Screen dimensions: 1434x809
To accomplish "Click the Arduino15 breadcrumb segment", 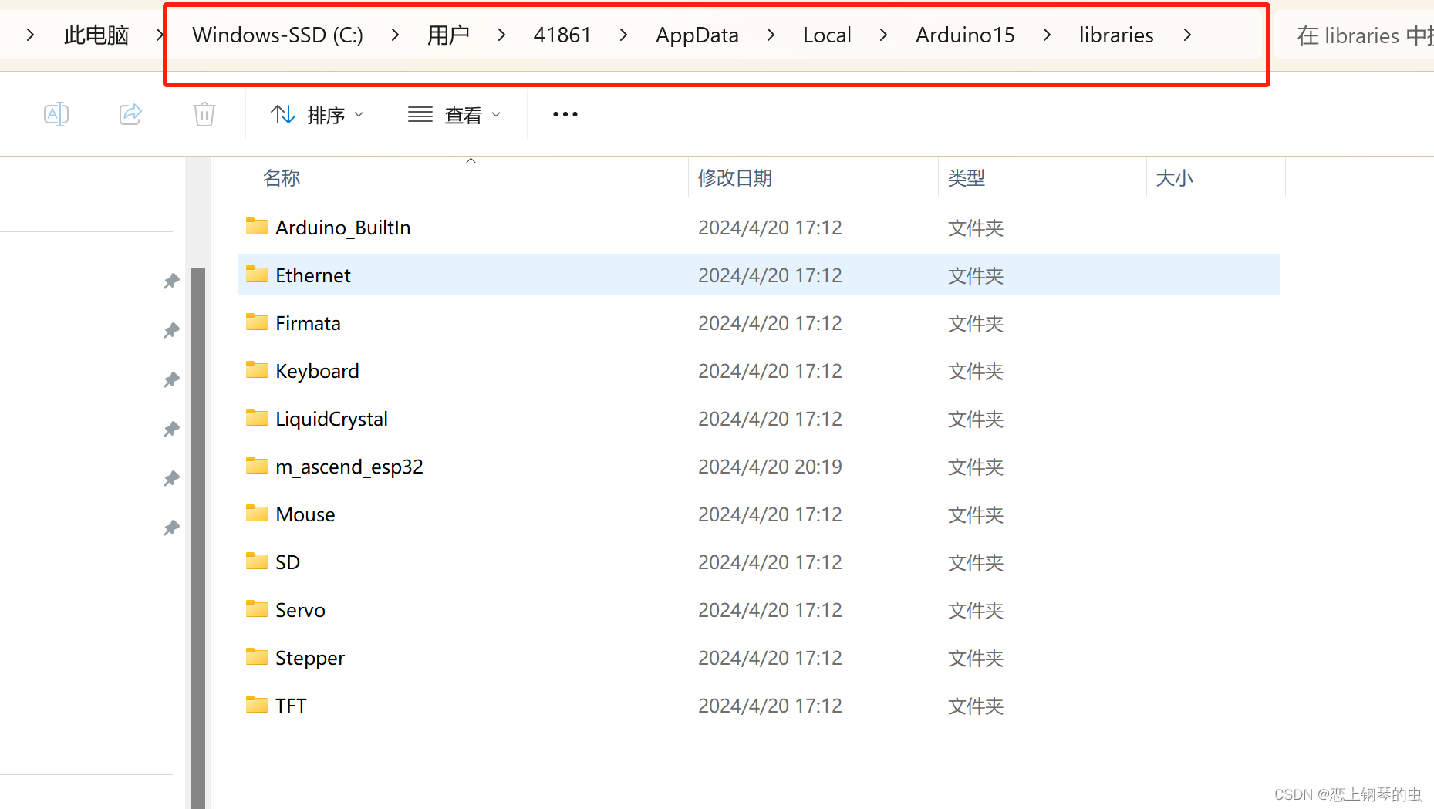I will tap(965, 35).
